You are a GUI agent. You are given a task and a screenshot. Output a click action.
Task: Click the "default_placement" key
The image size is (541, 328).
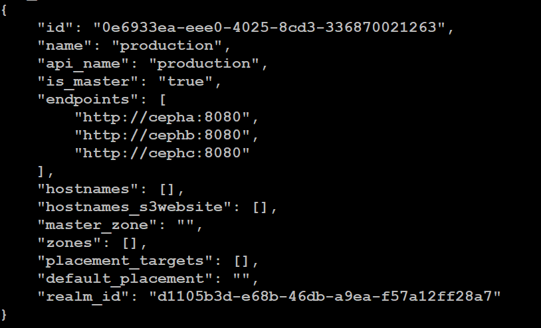click(x=125, y=279)
